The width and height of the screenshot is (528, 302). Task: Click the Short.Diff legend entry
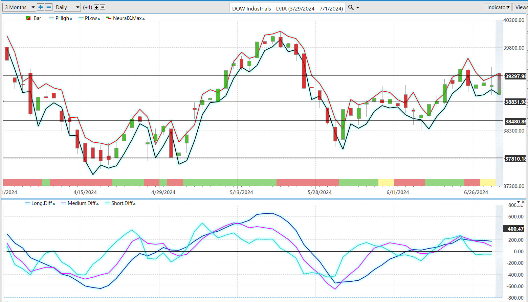coord(118,203)
